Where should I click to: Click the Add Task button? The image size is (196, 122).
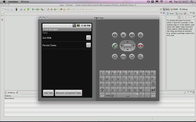[48, 93]
